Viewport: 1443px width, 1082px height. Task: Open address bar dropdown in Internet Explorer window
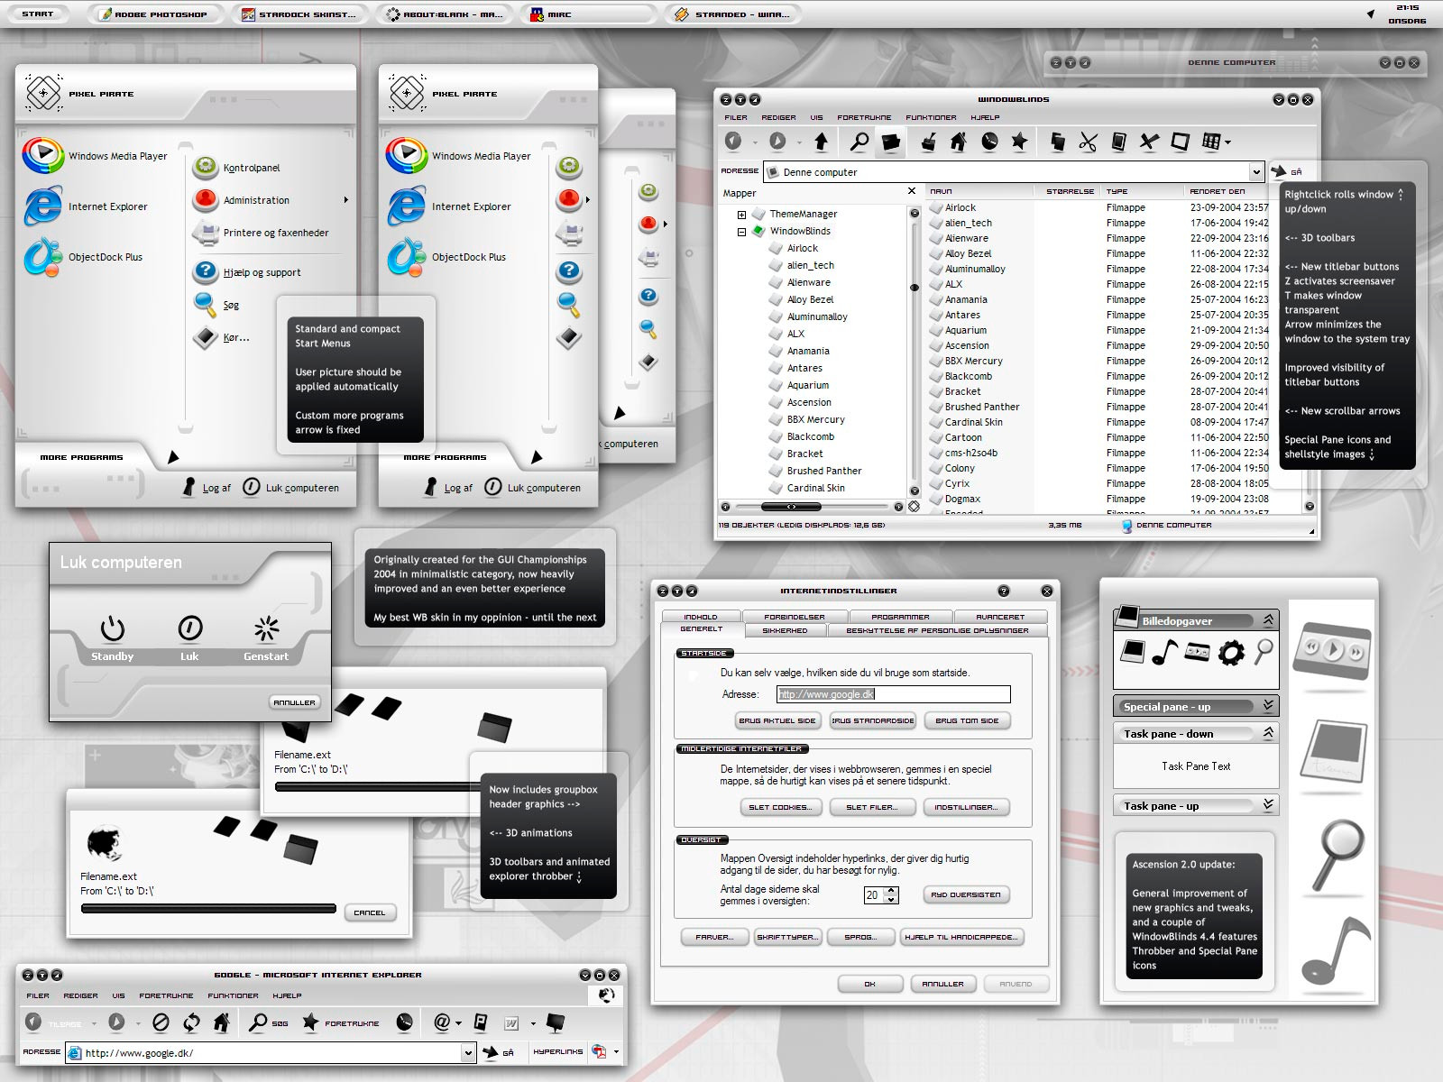click(468, 1051)
